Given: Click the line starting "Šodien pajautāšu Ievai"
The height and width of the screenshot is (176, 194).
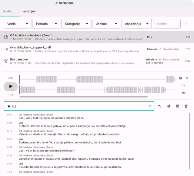Looking at the screenshot, I should click(70, 142).
